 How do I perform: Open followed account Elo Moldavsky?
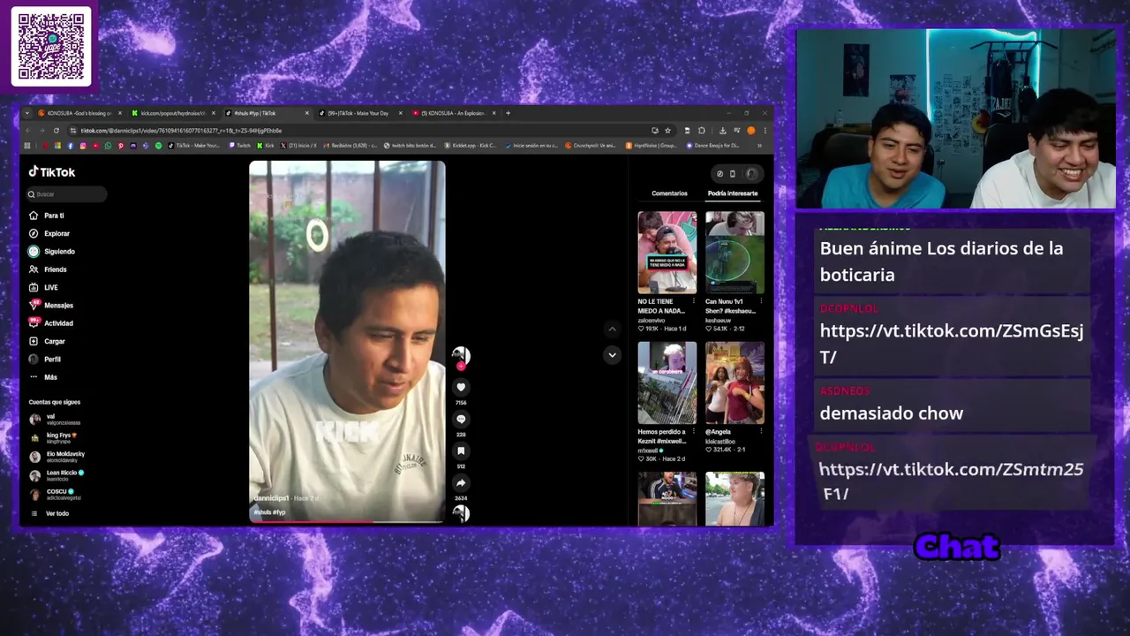point(57,457)
